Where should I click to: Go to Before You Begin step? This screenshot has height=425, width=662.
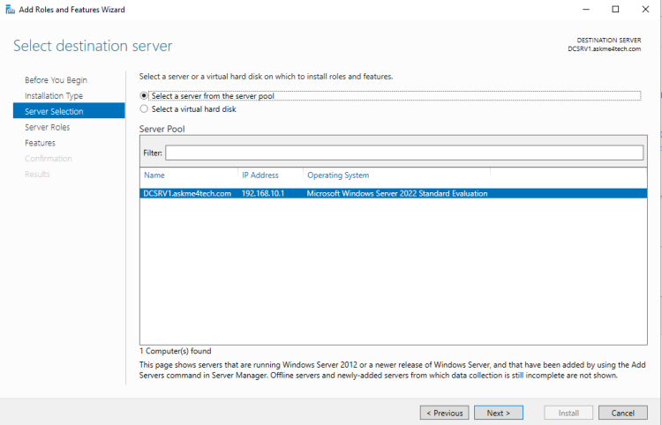click(56, 80)
